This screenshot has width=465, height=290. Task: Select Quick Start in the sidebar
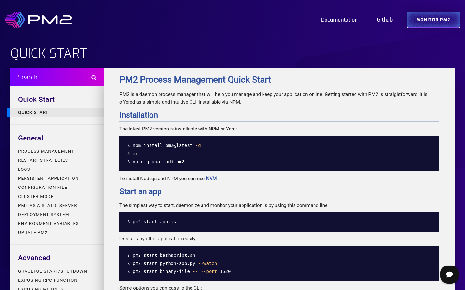[x=33, y=112]
